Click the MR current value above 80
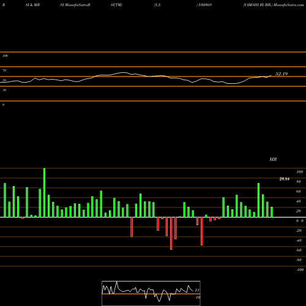 pos(285,179)
